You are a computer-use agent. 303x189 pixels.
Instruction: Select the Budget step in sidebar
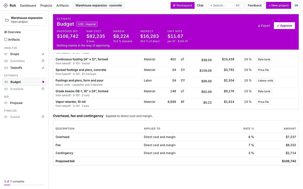(24, 82)
